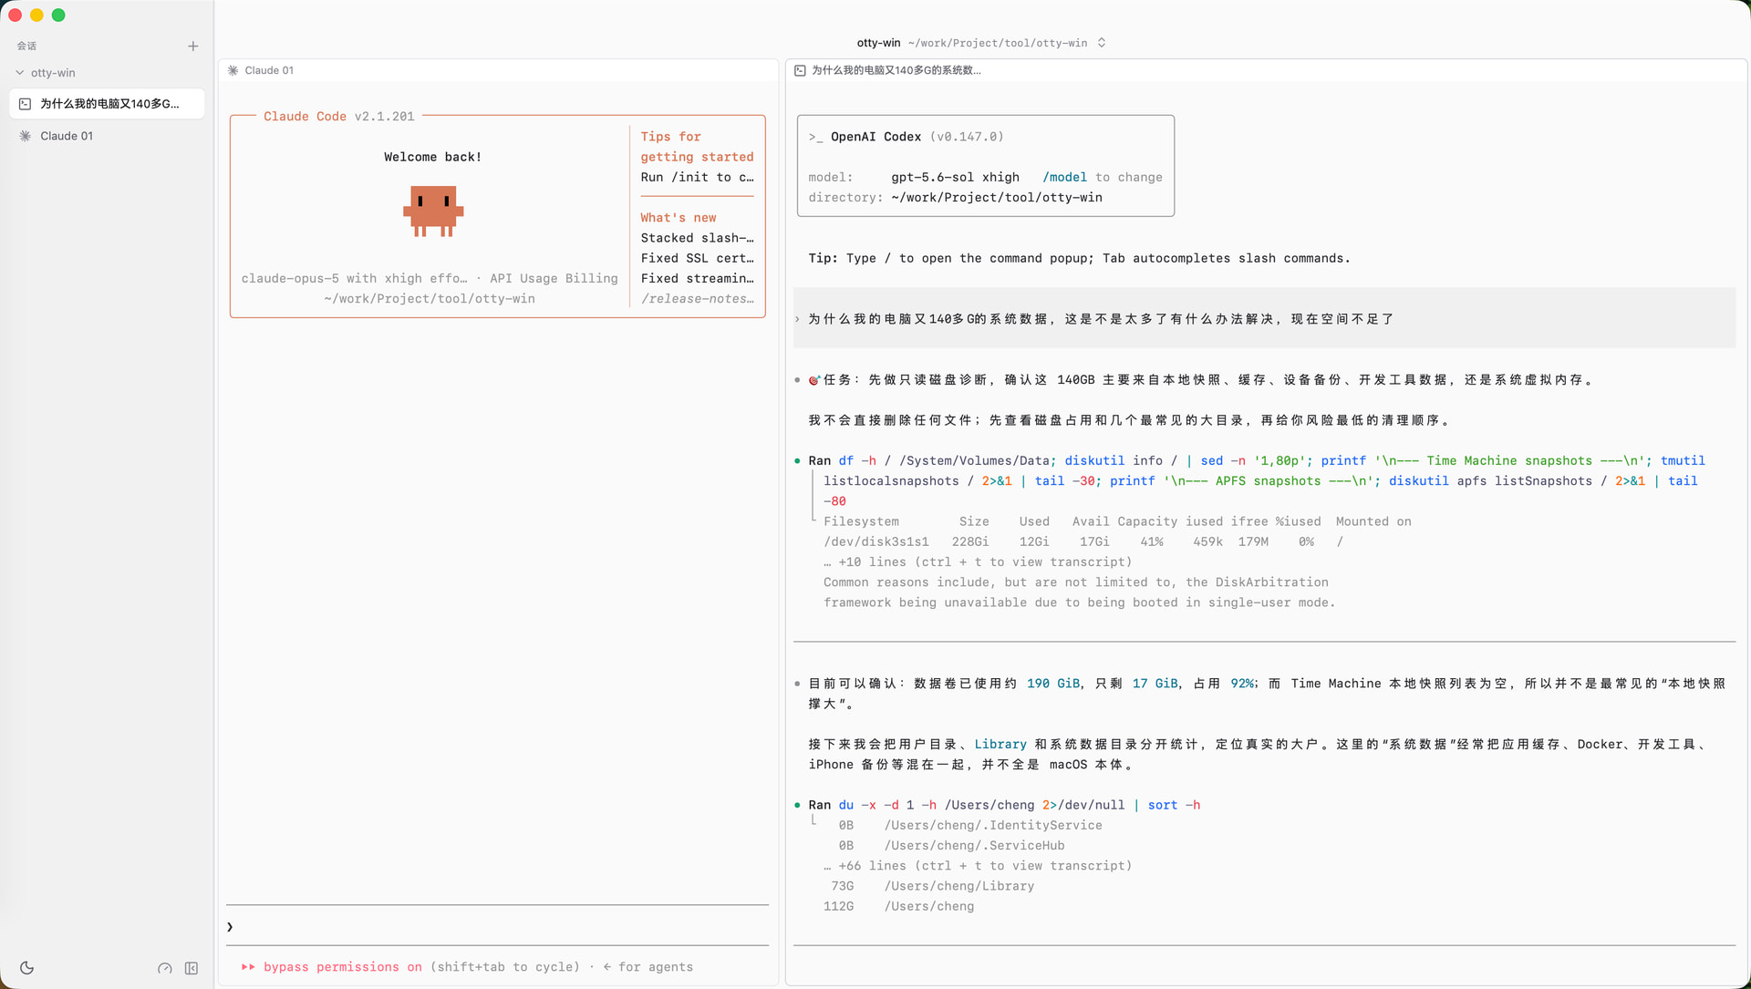Click the Fixed SSL cert… changelog line
This screenshot has width=1751, height=989.
pyautogui.click(x=697, y=259)
